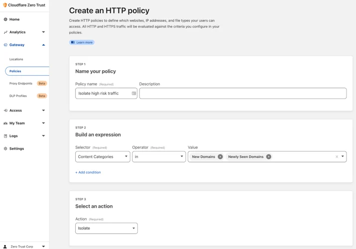Click the Gateway arrow icon

point(5,45)
